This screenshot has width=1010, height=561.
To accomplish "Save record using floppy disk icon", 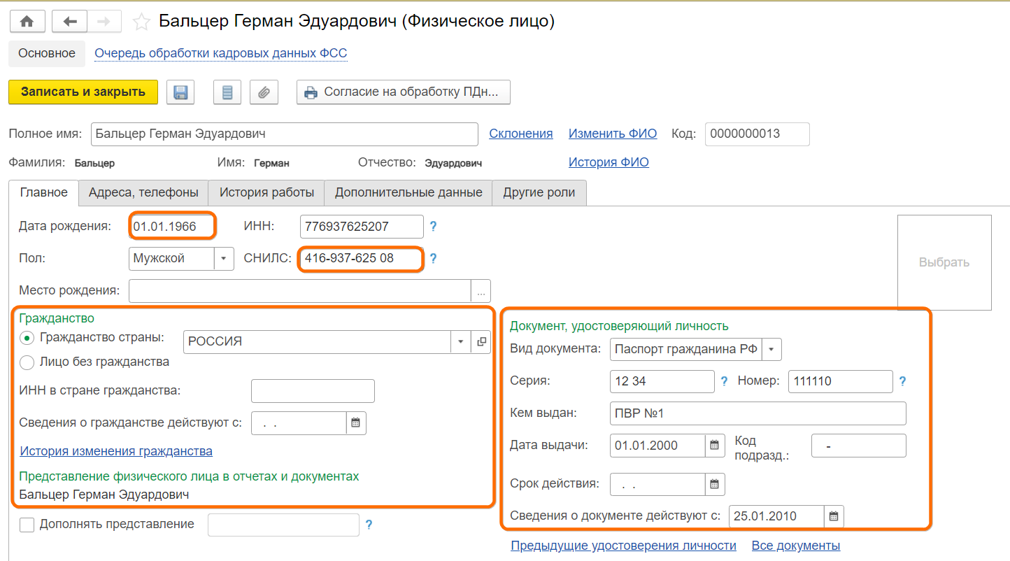I will point(180,92).
